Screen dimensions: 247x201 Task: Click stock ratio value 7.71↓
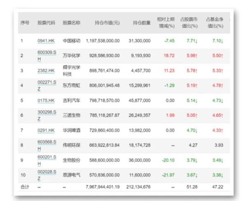[x=192, y=41]
